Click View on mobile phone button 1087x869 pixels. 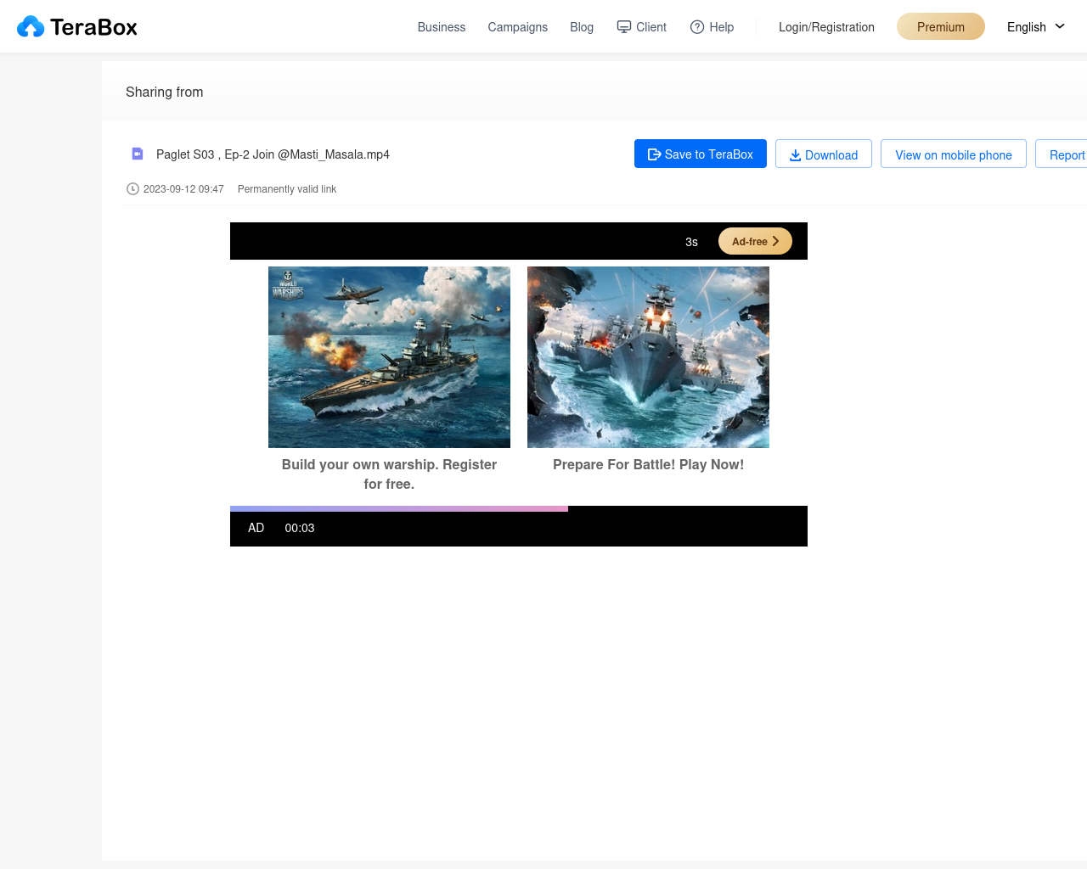point(953,154)
